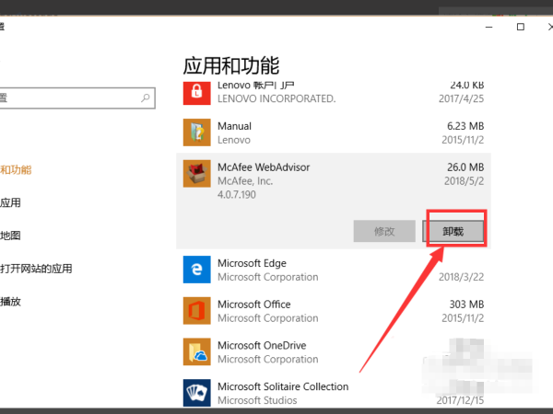The width and height of the screenshot is (553, 414).
Task: Click the Microsoft Studios publisher text
Action: point(257,400)
